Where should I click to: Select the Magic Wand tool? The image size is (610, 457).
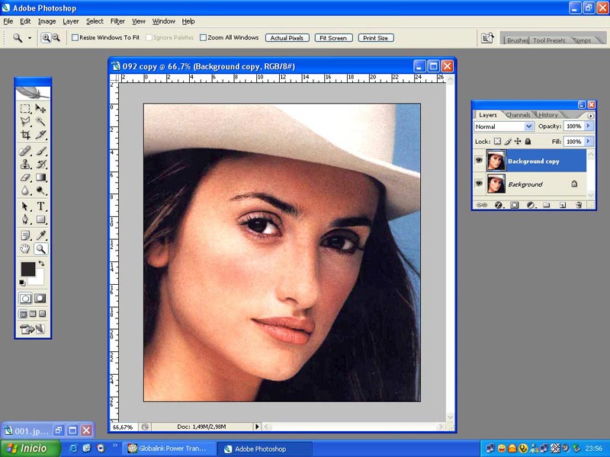(41, 122)
